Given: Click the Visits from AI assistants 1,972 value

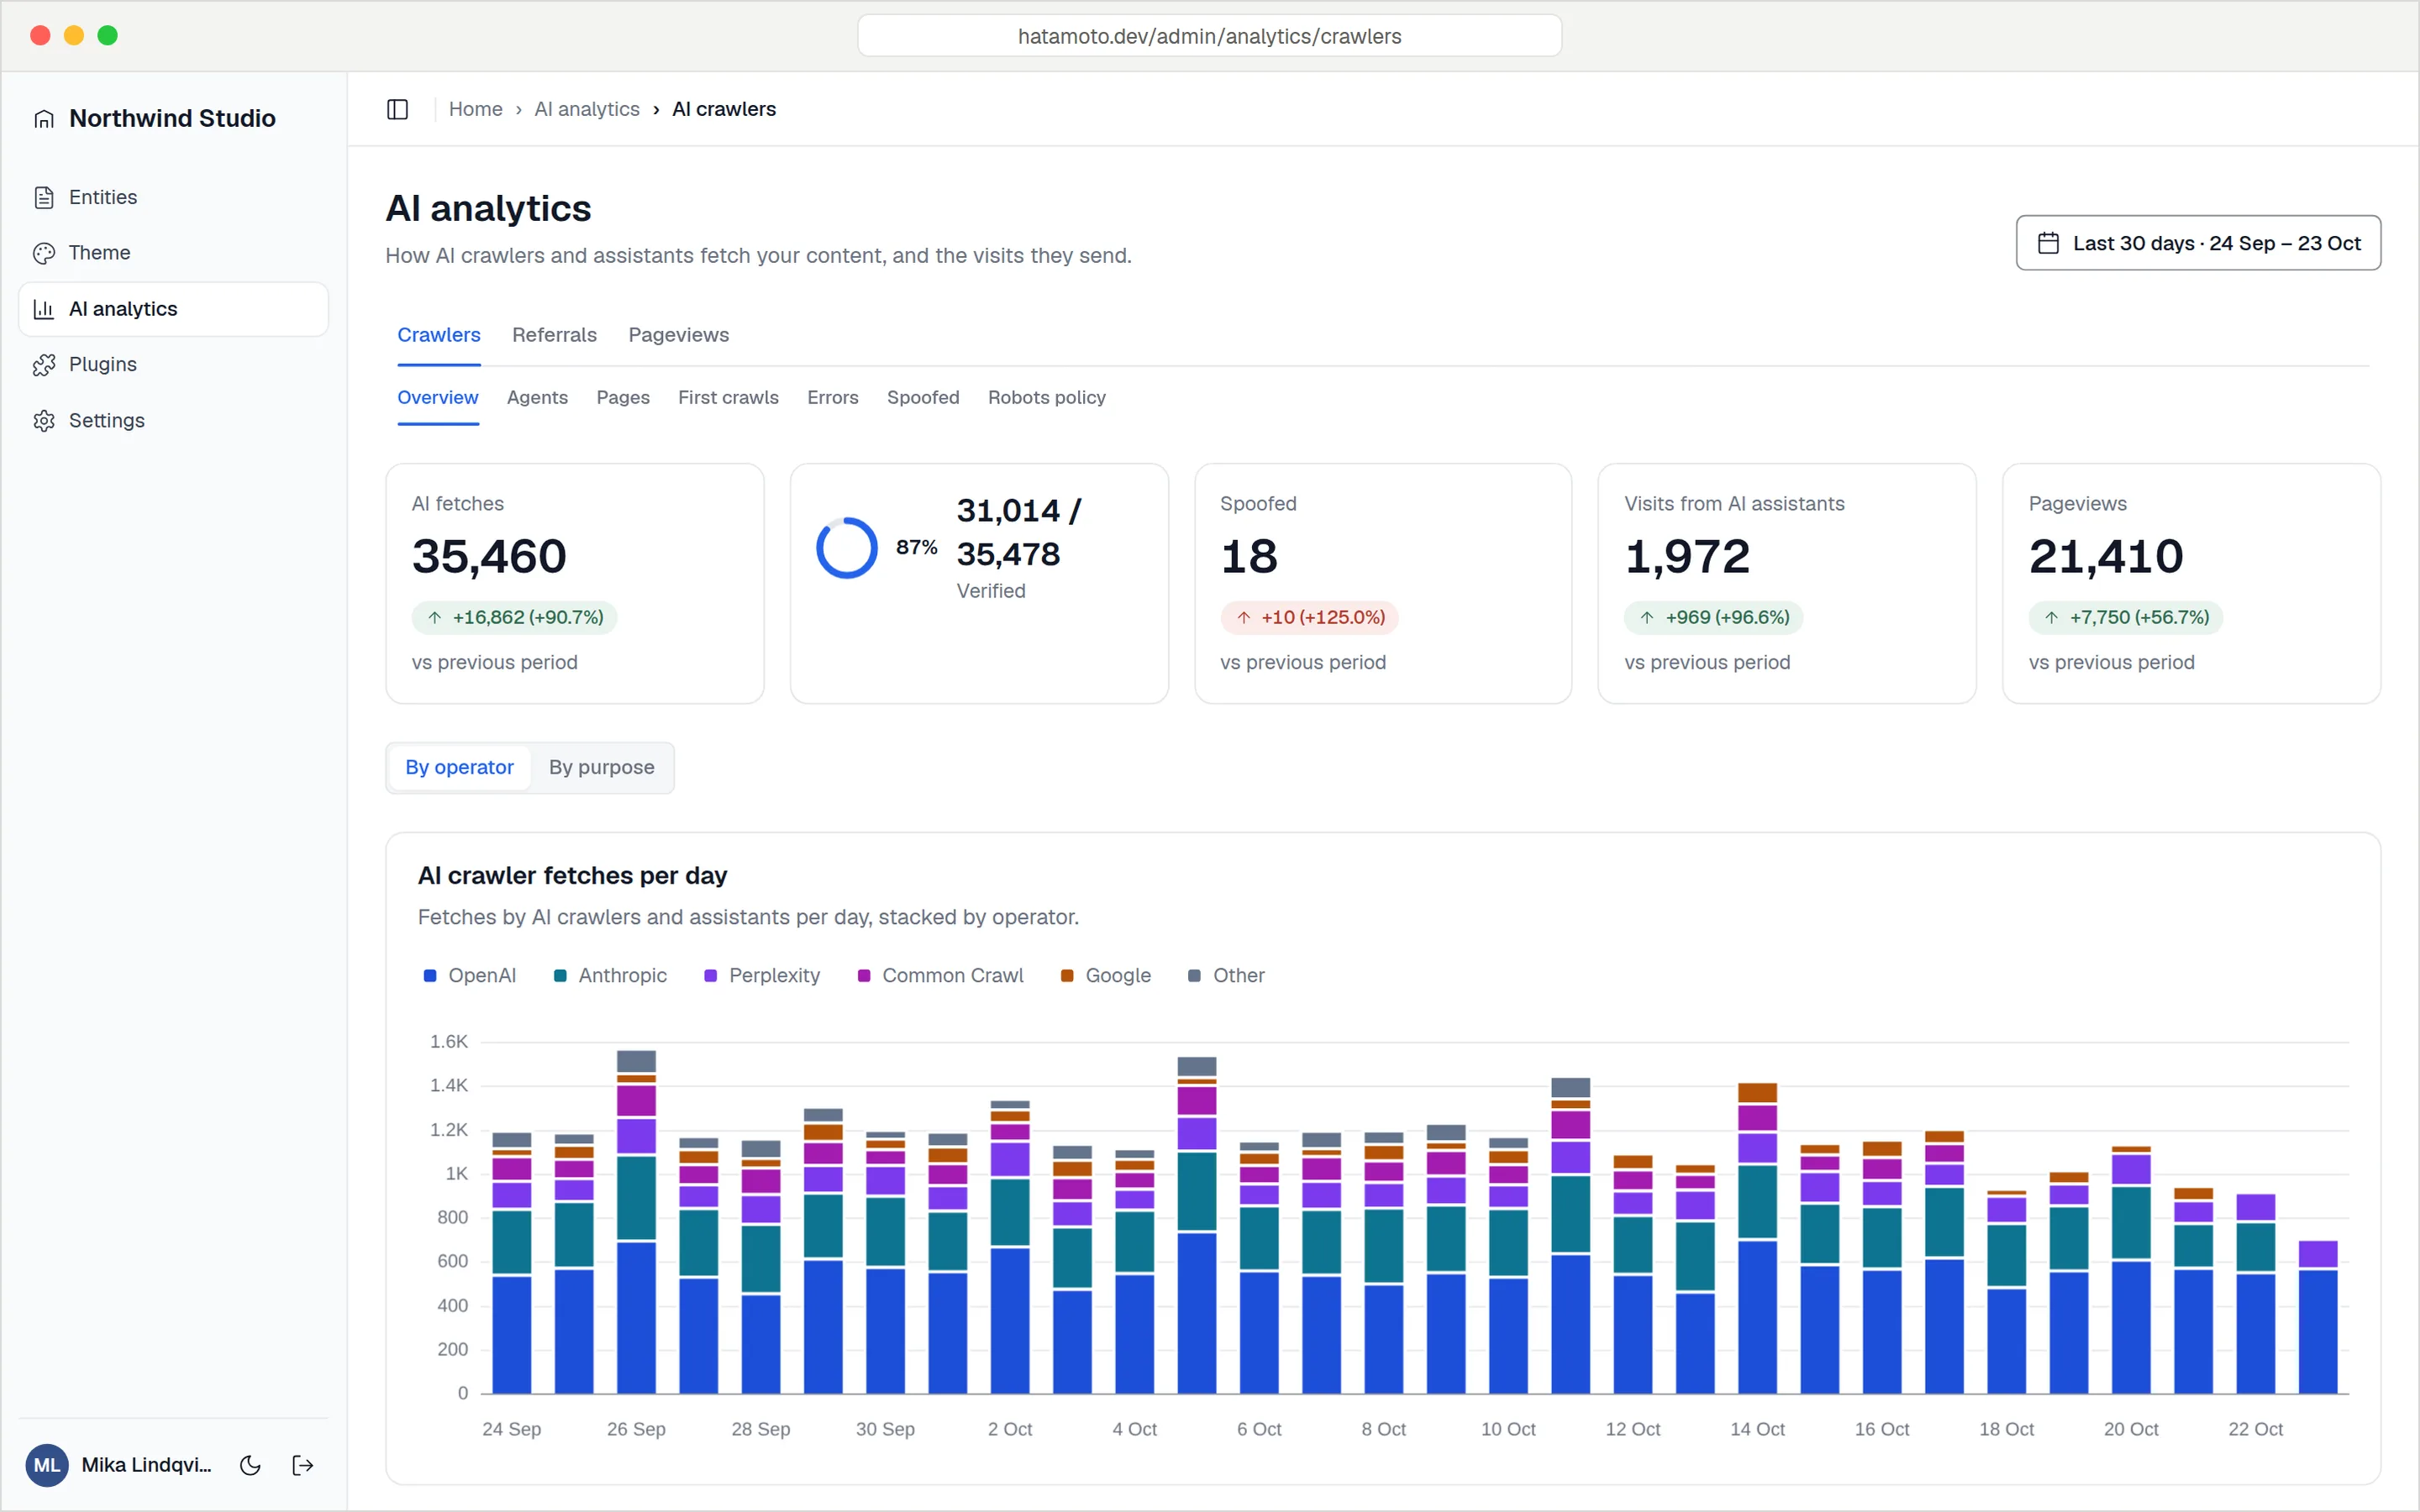Looking at the screenshot, I should tap(1687, 556).
